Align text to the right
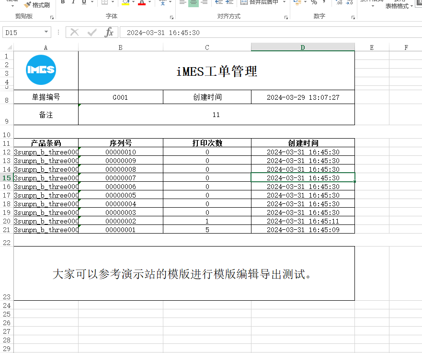 204,2
